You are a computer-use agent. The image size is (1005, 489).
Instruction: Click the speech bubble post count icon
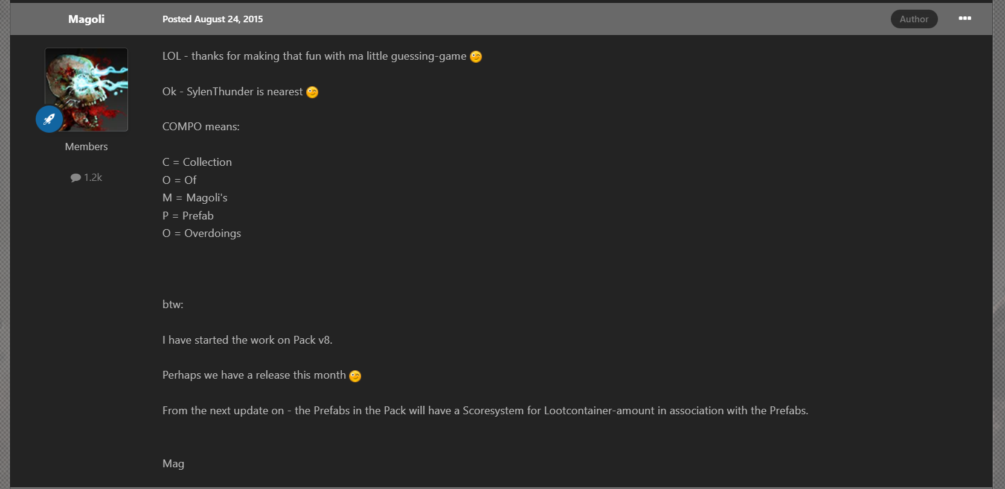click(x=75, y=177)
